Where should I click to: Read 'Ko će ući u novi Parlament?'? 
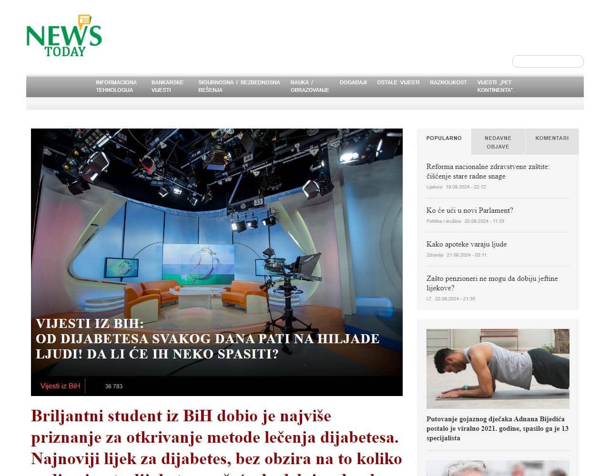tap(469, 210)
